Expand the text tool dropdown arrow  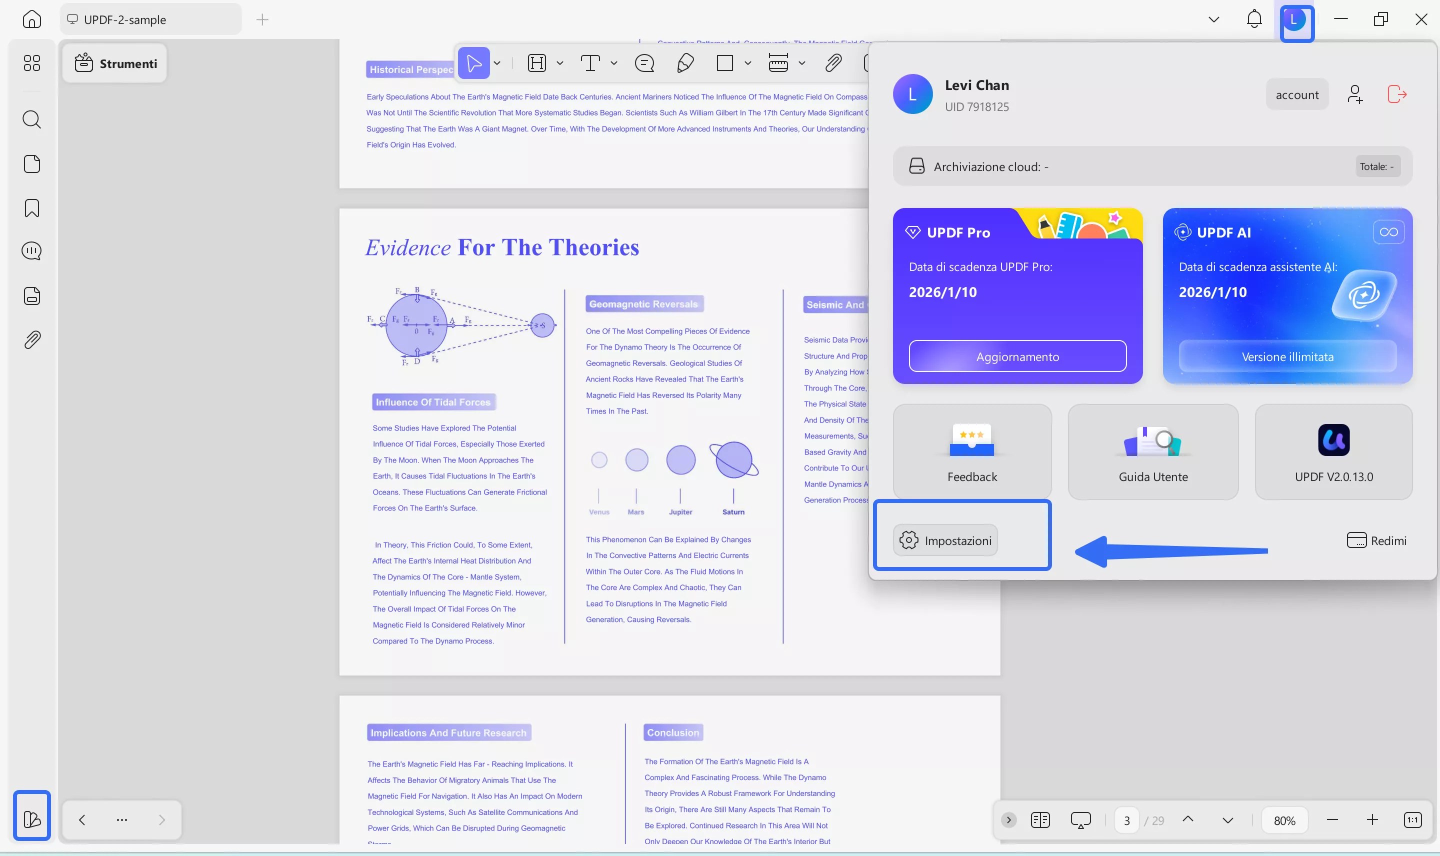613,63
